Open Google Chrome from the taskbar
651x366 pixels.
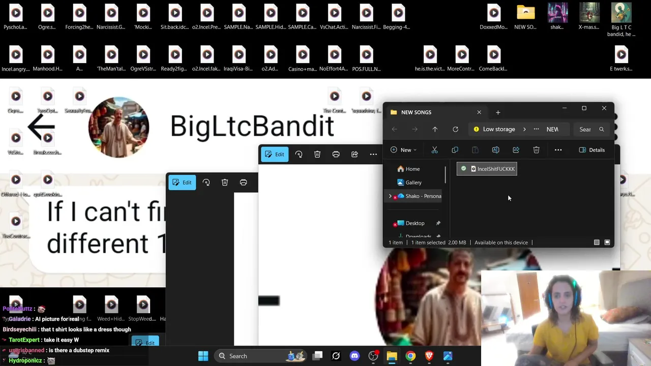(x=410, y=356)
